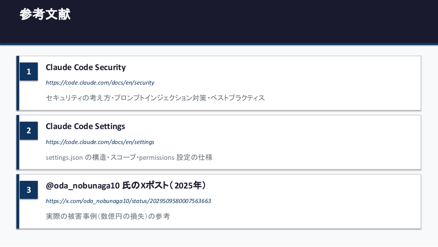Click the number 2 badge
438x247 pixels.
point(29,131)
